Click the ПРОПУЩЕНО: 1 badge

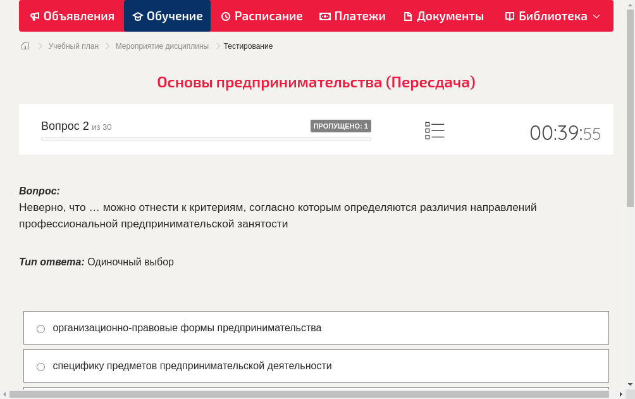pos(340,125)
